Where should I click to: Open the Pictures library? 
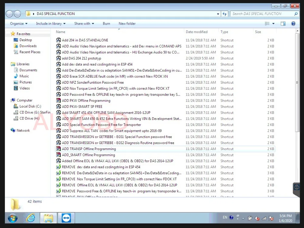tap(26, 82)
